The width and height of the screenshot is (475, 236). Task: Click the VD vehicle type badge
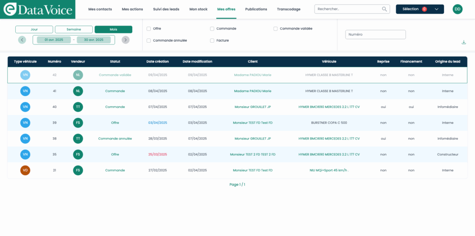[26, 170]
